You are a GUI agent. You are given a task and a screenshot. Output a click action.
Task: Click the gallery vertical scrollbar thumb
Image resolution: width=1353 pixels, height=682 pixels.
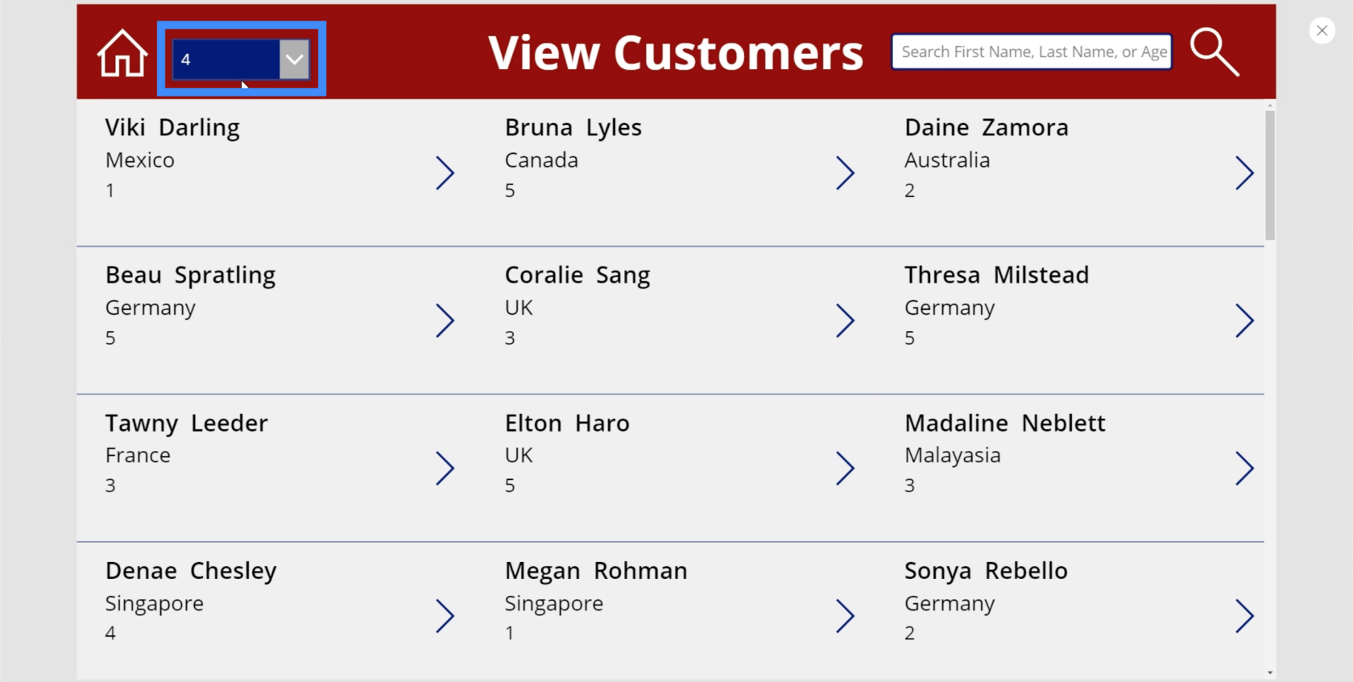coord(1270,176)
